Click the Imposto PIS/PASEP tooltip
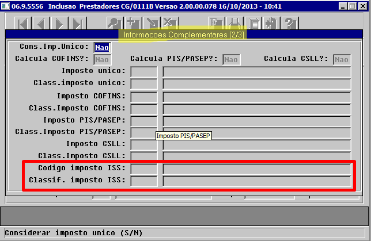 (183, 136)
